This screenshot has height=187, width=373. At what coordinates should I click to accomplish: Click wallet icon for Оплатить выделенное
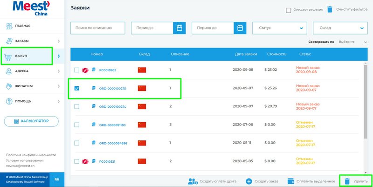[x=291, y=181]
